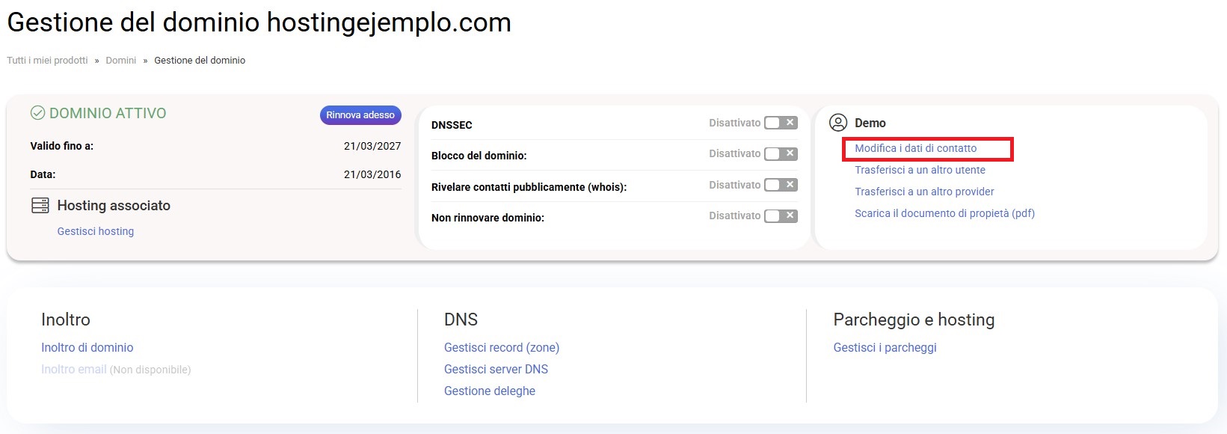Navigate to Domini breadcrumb

pyautogui.click(x=120, y=61)
